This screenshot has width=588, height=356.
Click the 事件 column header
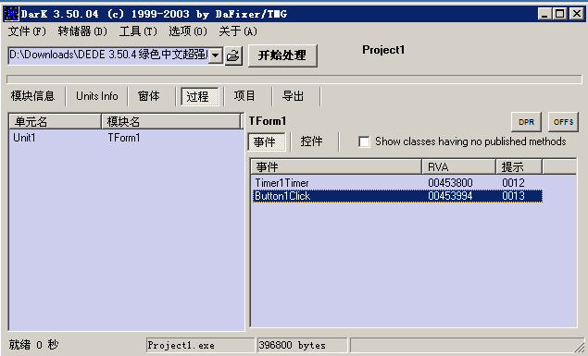(x=336, y=166)
